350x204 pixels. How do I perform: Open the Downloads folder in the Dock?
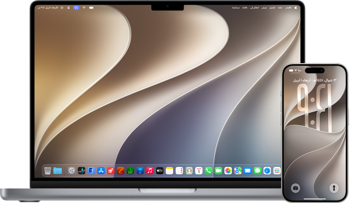click(x=58, y=171)
